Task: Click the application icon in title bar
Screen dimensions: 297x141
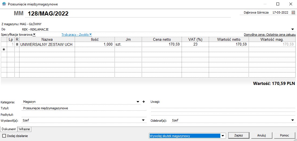Action: coord(3,4)
